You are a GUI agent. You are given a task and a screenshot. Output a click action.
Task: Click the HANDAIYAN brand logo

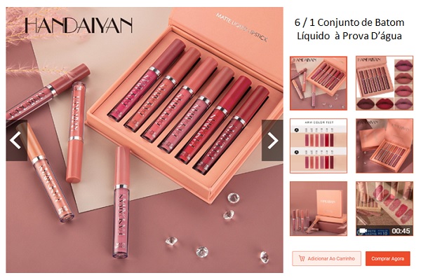(x=79, y=25)
